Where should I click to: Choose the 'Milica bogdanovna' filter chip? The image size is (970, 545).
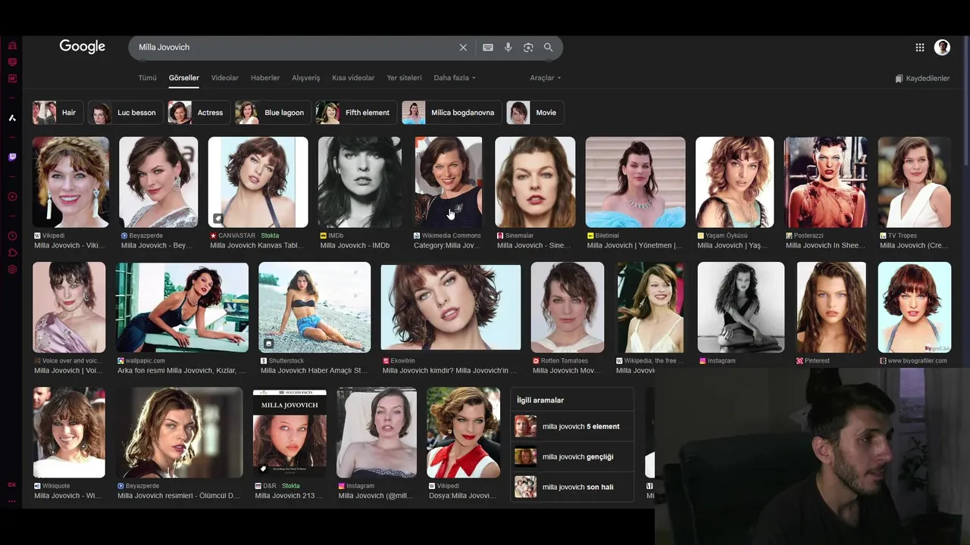[452, 113]
